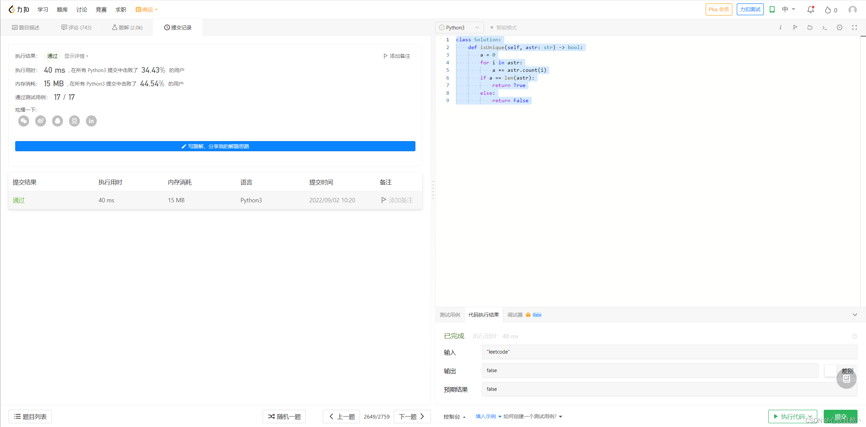Switch to the 题目描述 tab
This screenshot has width=866, height=427.
coord(26,27)
